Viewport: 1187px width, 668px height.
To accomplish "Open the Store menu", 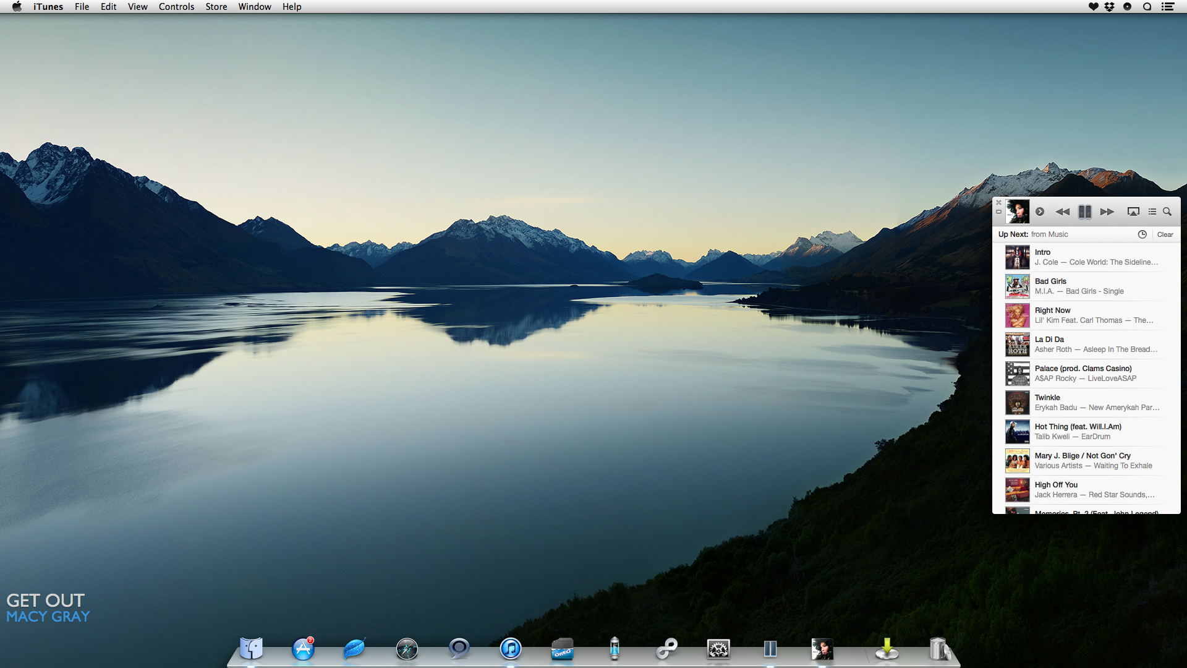I will tap(216, 7).
